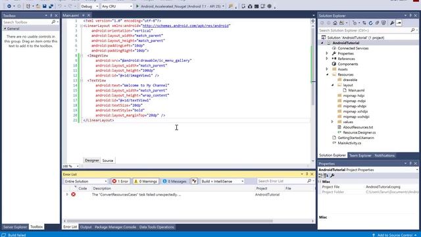Screen dimensions: 421x237
Task: Click Sync with Active Document arrows icon
Action: click(364, 23)
